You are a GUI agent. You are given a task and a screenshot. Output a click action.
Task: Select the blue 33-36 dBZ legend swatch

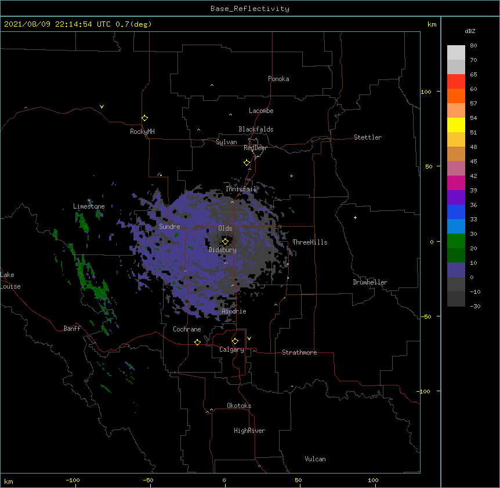(x=456, y=212)
